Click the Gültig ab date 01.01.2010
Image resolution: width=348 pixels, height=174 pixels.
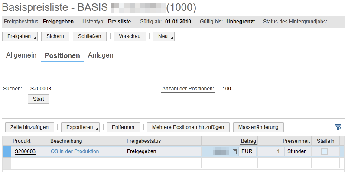click(178, 22)
